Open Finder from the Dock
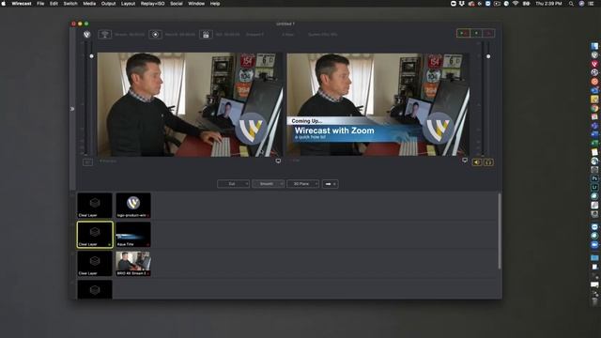The height and width of the screenshot is (338, 601). [x=594, y=46]
